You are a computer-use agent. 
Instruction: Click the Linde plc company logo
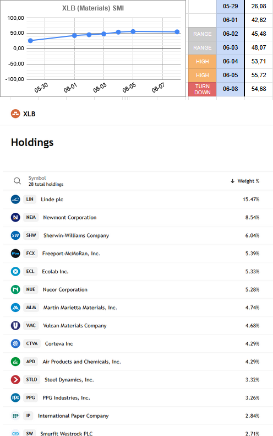[x=15, y=200]
